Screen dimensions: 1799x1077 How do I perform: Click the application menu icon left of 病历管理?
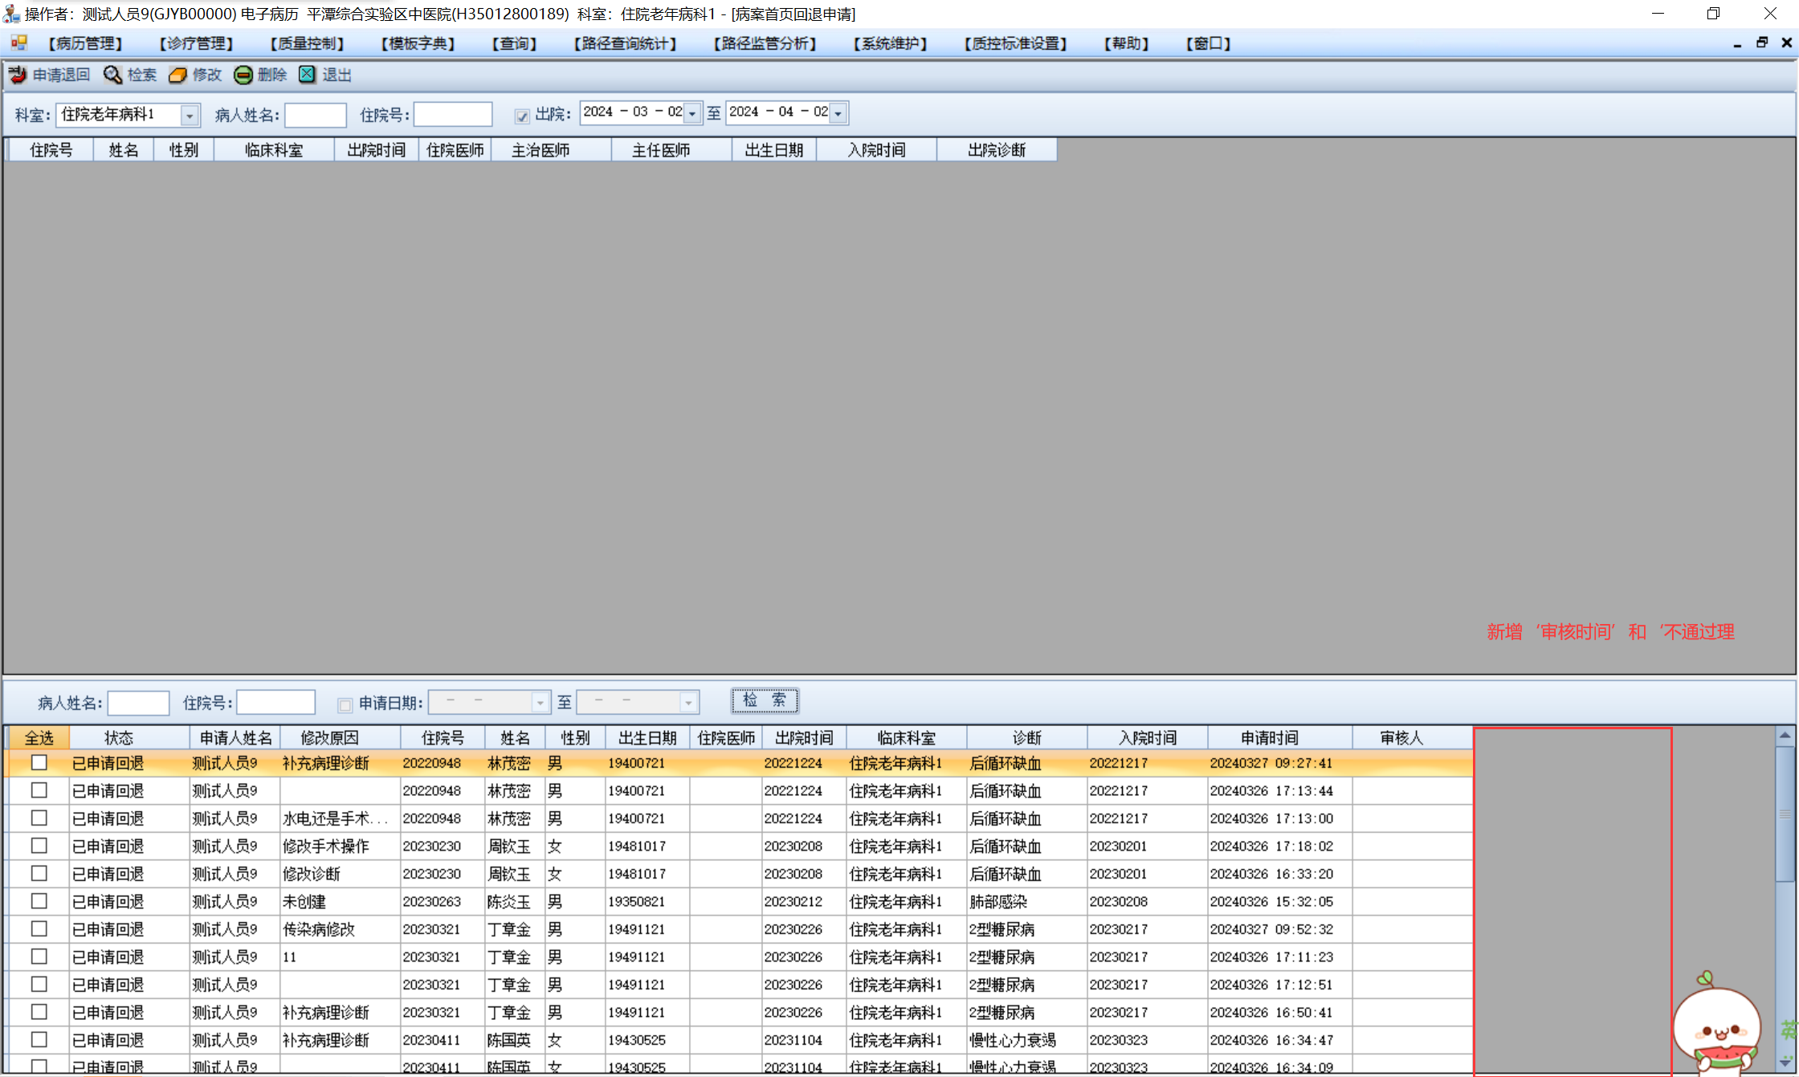click(19, 43)
